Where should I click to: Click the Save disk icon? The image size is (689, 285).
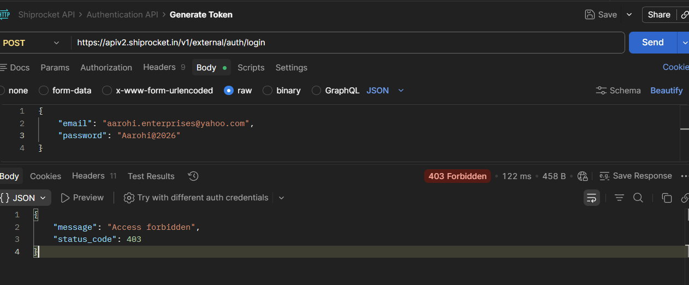(x=590, y=15)
